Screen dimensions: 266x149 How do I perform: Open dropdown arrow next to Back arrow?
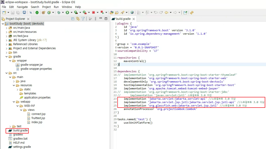(x=171, y=12)
